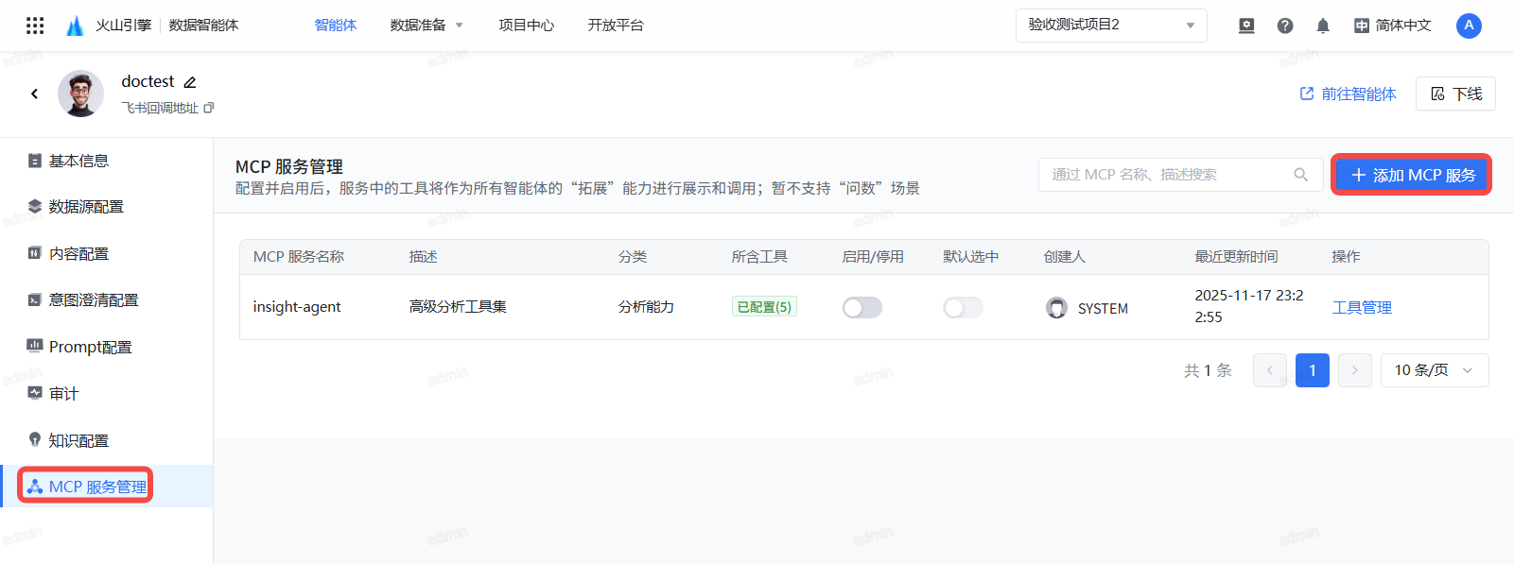1514x564 pixels.
Task: Go to page 1 in pagination
Action: point(1313,370)
